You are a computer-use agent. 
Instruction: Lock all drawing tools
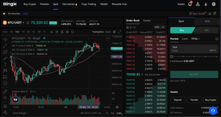coord(5,112)
